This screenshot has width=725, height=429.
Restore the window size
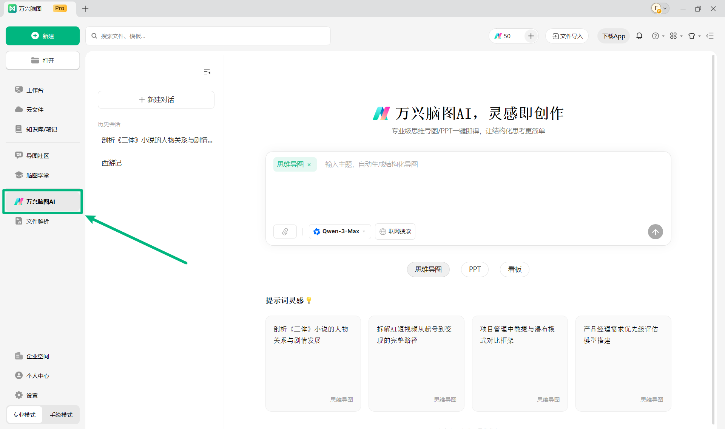pyautogui.click(x=698, y=9)
